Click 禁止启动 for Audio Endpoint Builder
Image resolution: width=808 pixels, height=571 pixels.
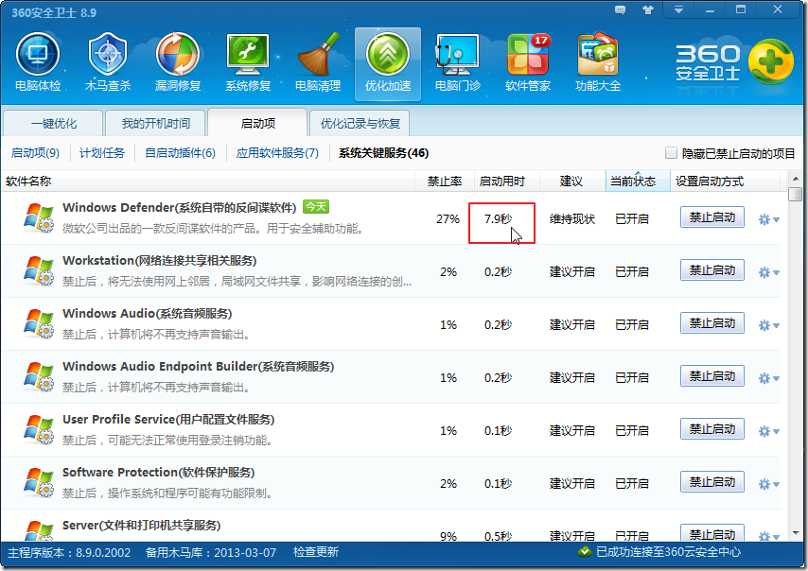[712, 376]
